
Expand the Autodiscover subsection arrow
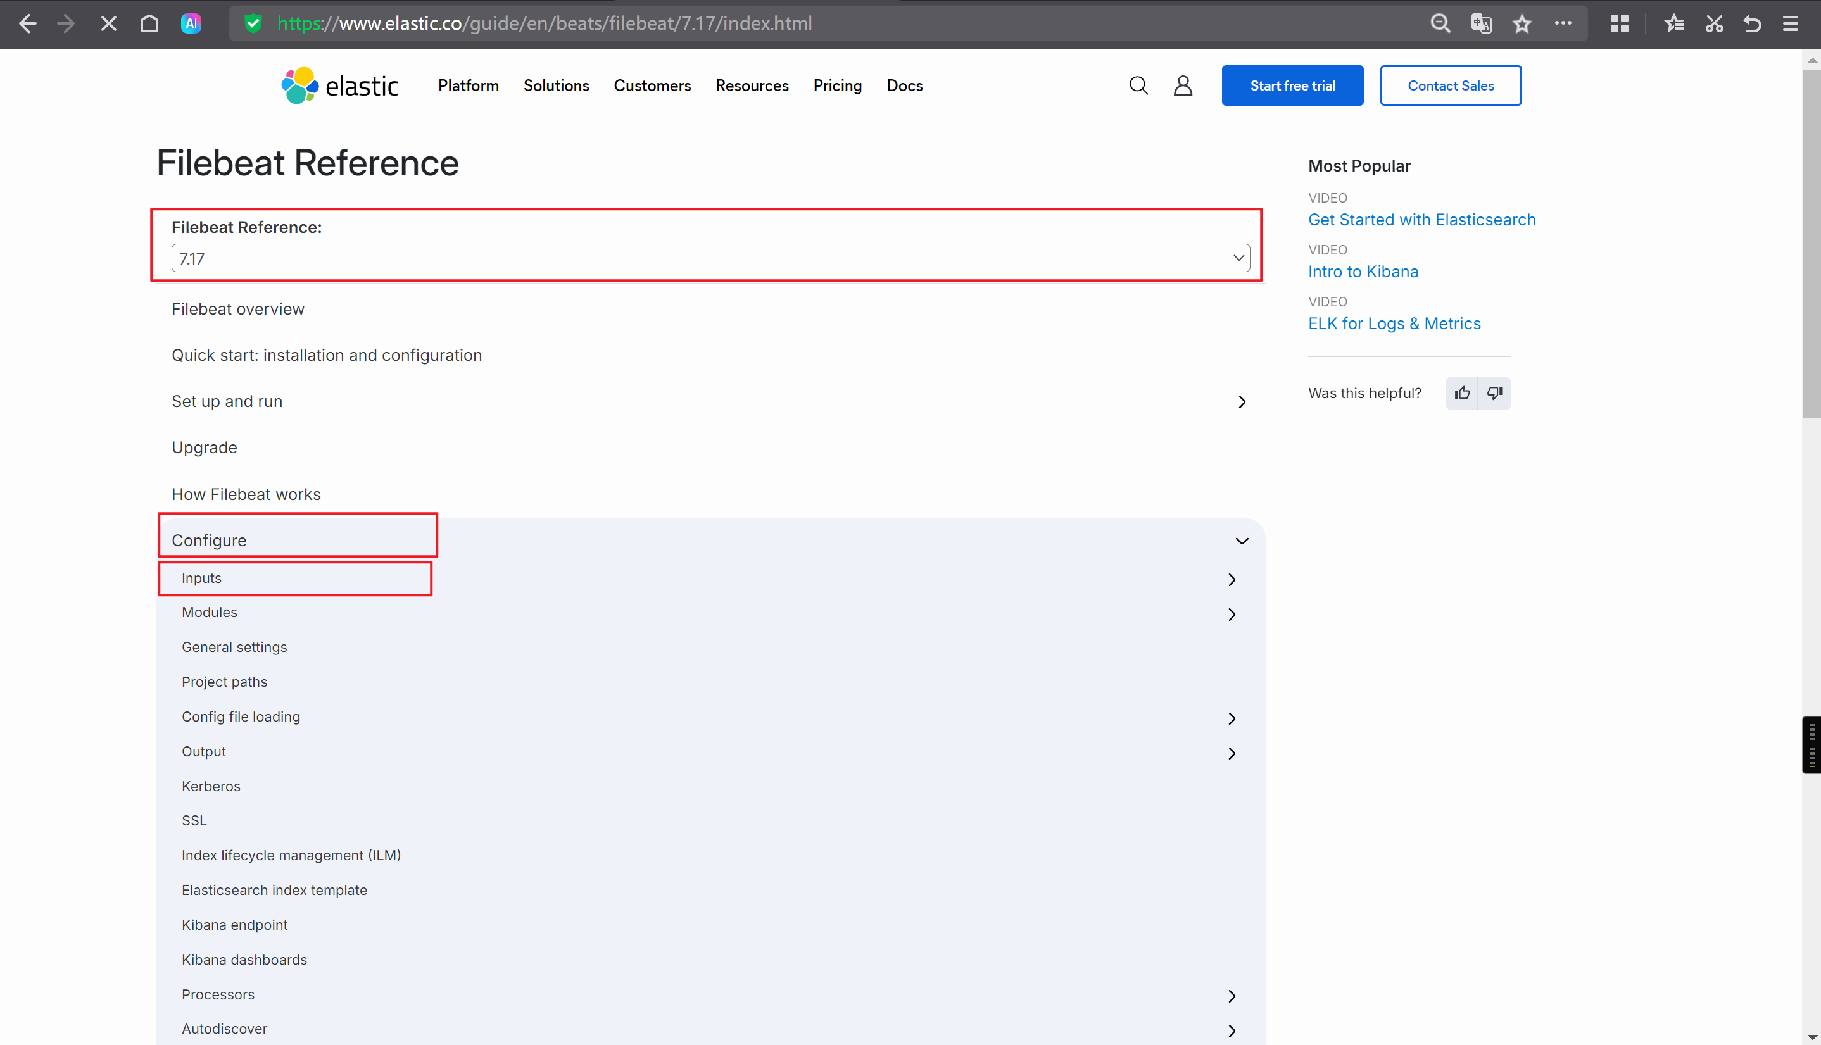(1232, 1030)
